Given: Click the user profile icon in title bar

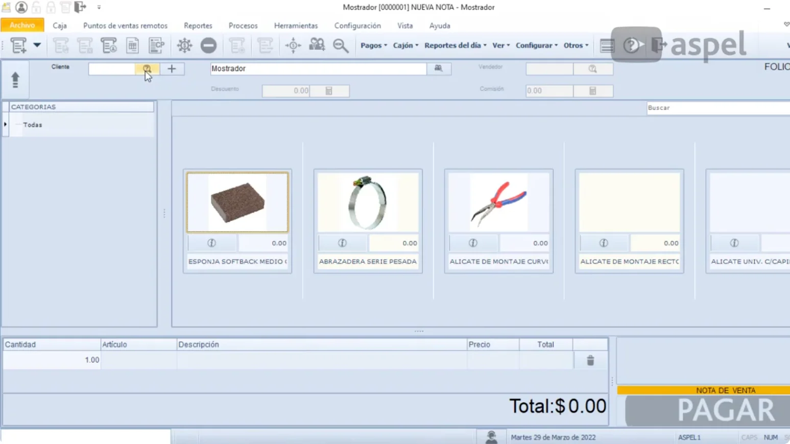Looking at the screenshot, I should pos(21,7).
